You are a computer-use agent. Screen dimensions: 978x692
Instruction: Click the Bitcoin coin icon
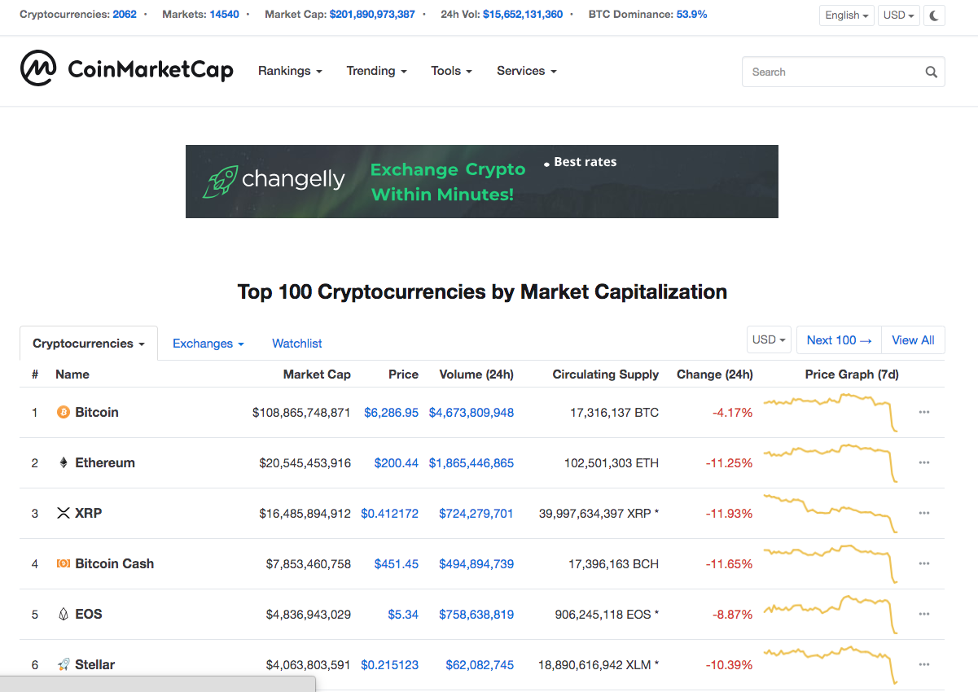tap(64, 413)
